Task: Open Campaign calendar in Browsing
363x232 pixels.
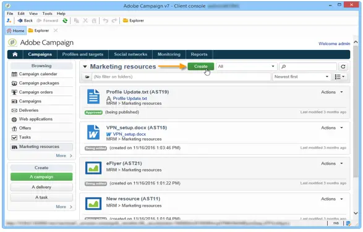Action: click(41, 74)
